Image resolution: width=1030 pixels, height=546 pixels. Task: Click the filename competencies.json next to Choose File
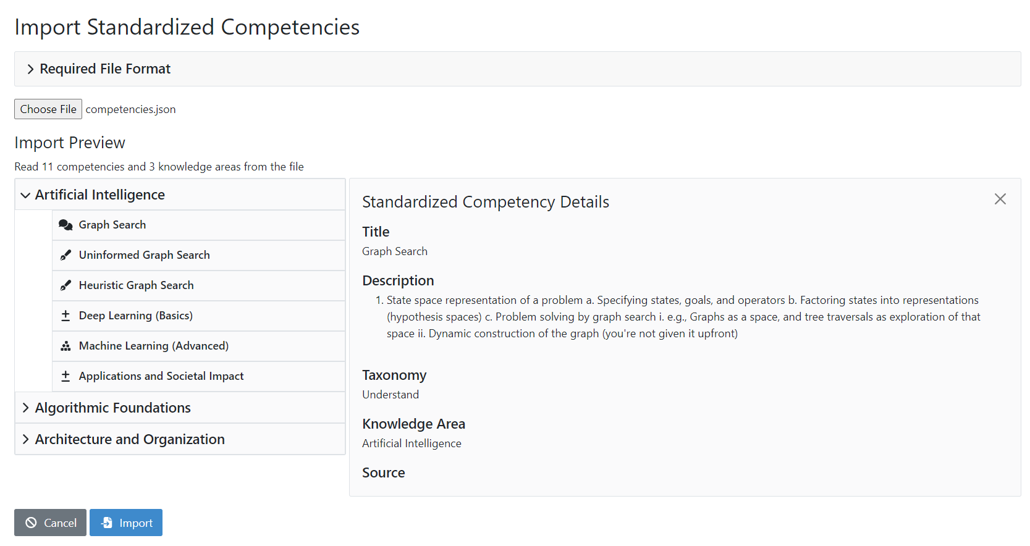130,109
